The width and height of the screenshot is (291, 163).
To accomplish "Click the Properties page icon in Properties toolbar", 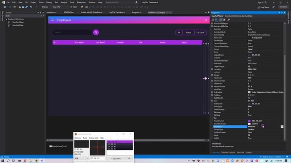I will [221, 20].
